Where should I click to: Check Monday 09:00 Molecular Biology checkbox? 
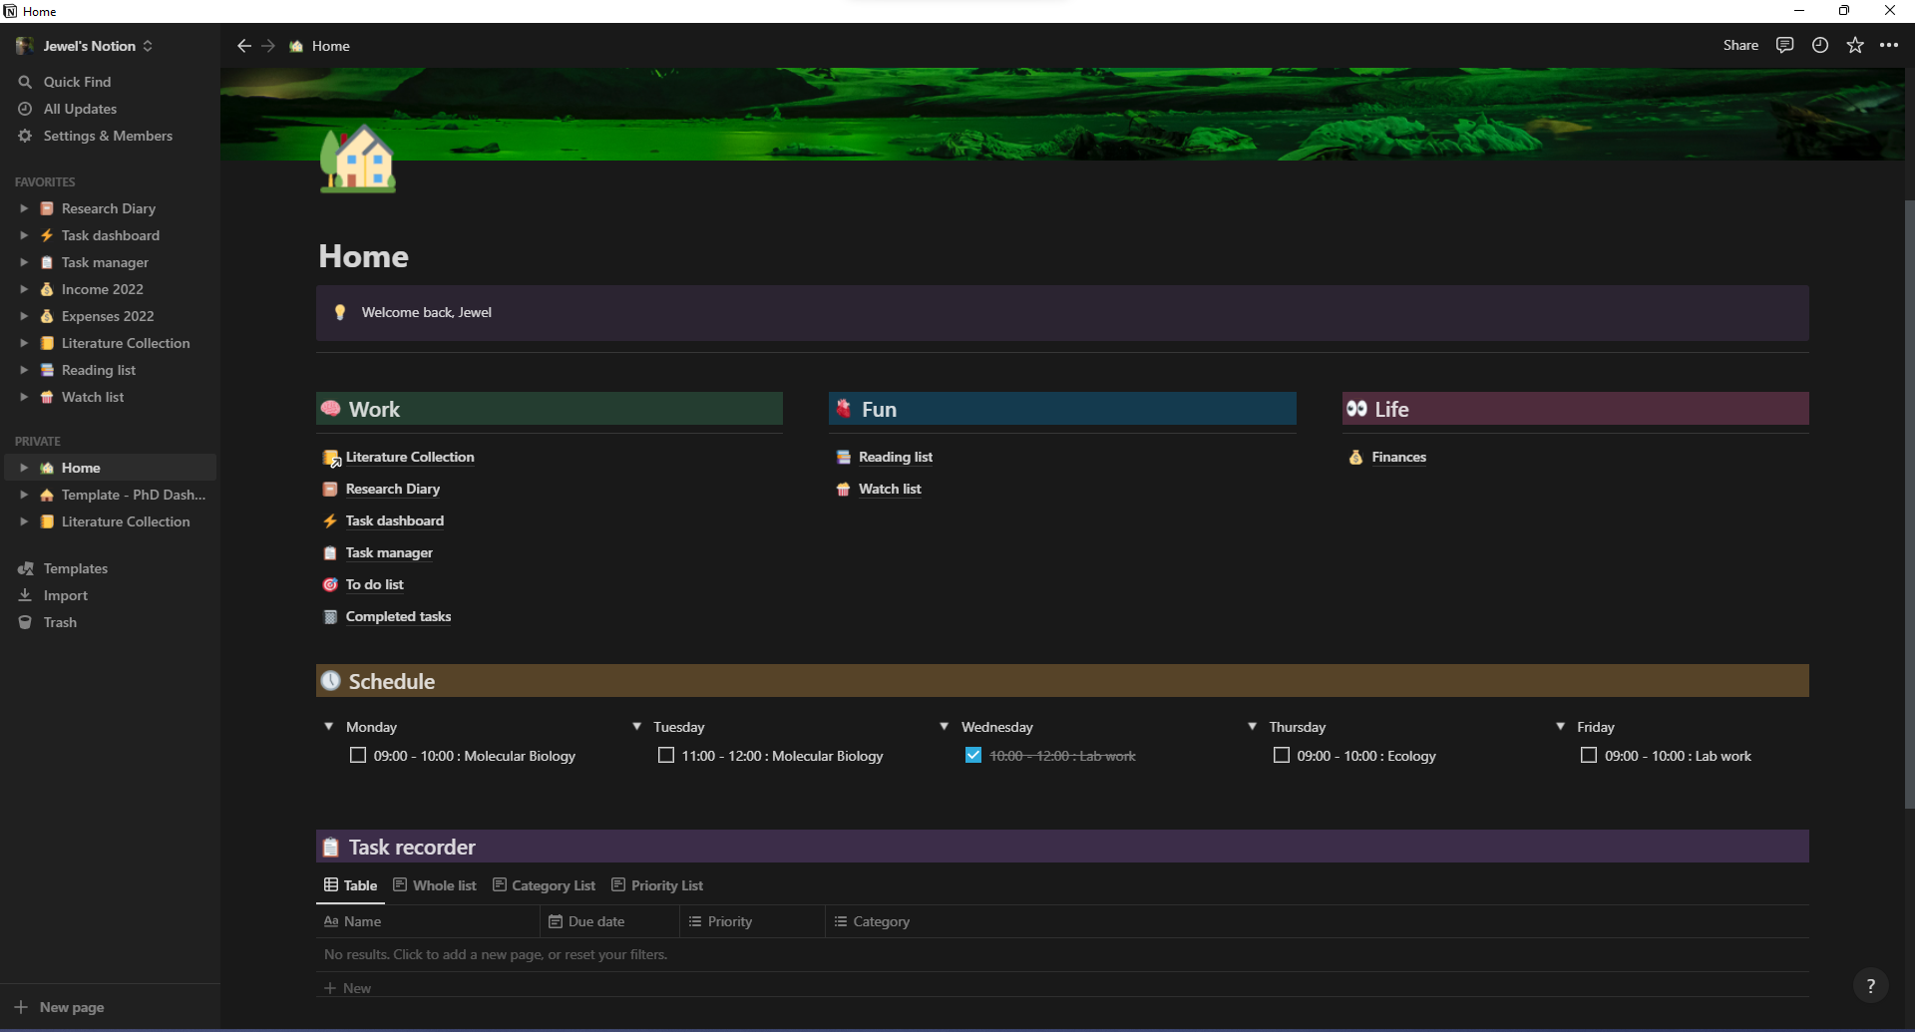click(358, 756)
